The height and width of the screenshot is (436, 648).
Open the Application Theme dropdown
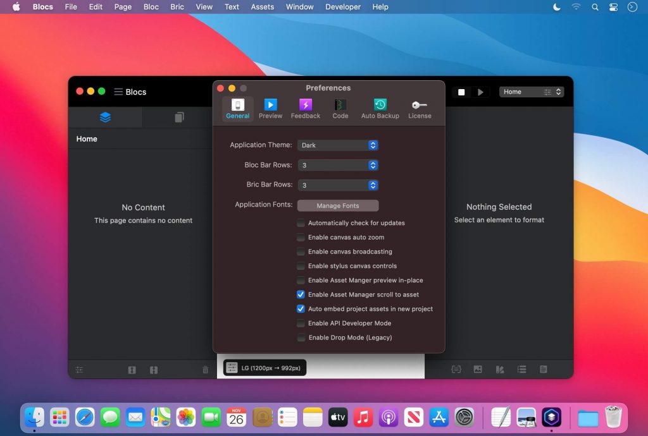pos(338,145)
